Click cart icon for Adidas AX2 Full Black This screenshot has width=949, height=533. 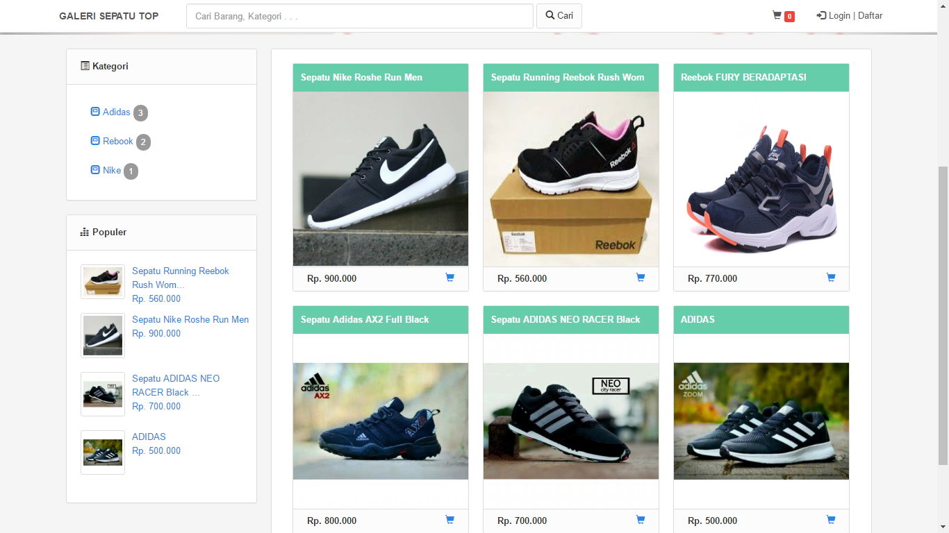449,520
